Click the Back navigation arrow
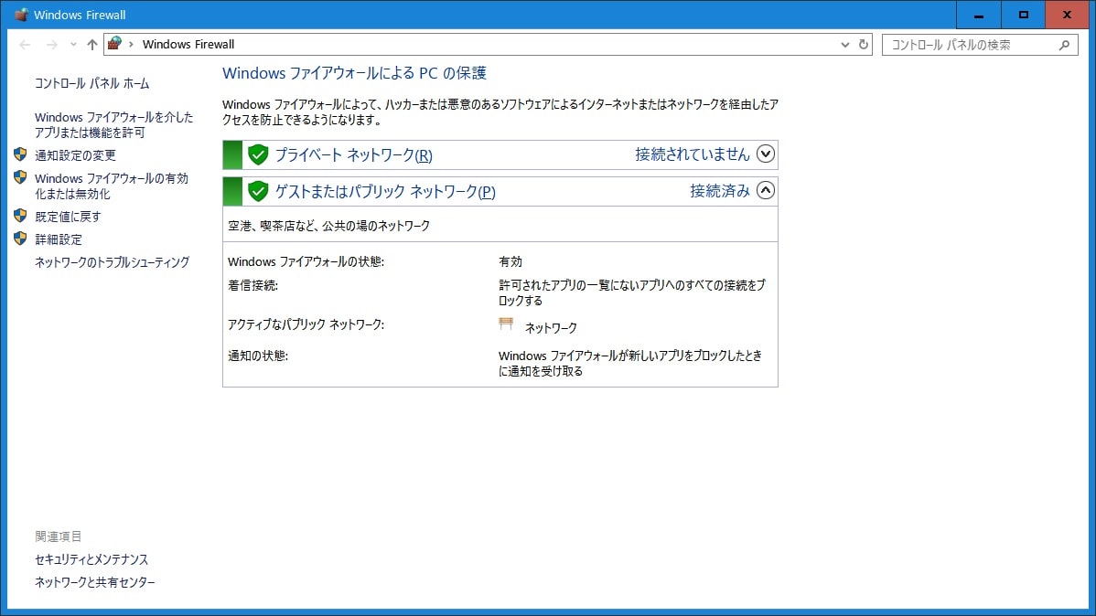This screenshot has width=1096, height=616. [26, 45]
